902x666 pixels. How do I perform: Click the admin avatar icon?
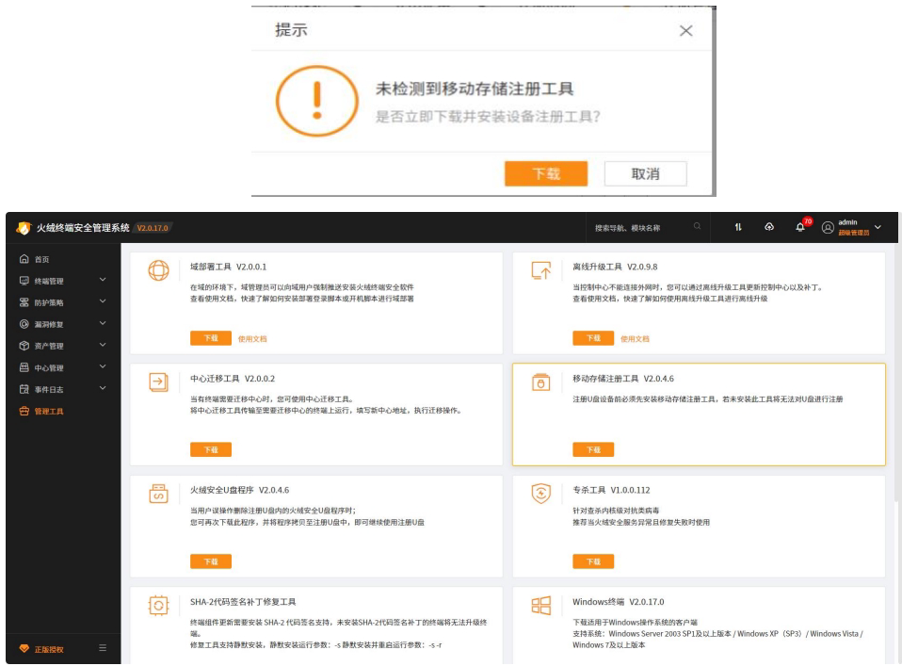tap(827, 227)
